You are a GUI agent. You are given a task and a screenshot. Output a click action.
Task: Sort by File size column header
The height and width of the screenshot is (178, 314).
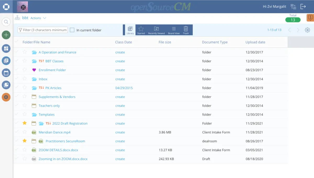[x=165, y=42]
